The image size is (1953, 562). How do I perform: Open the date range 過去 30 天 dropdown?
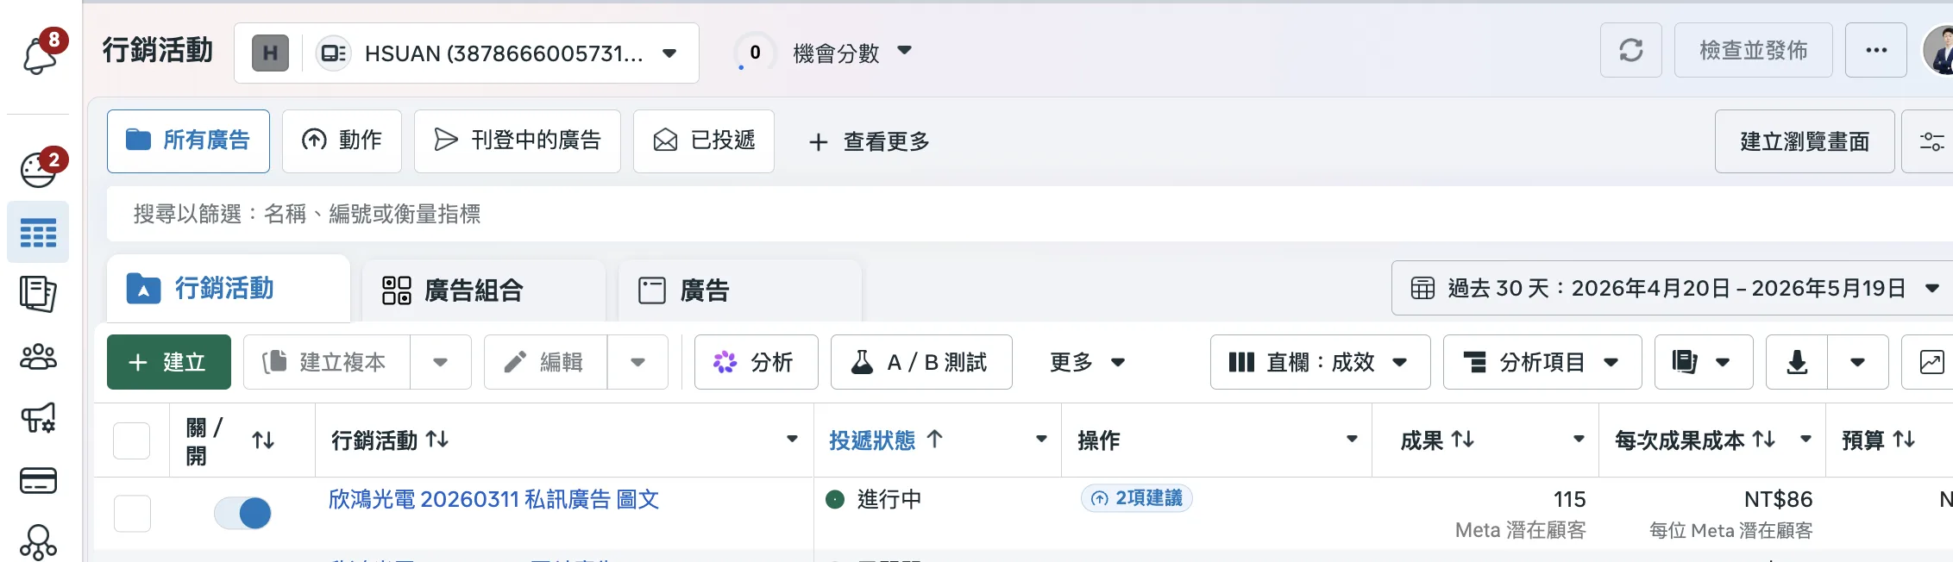tap(1674, 289)
